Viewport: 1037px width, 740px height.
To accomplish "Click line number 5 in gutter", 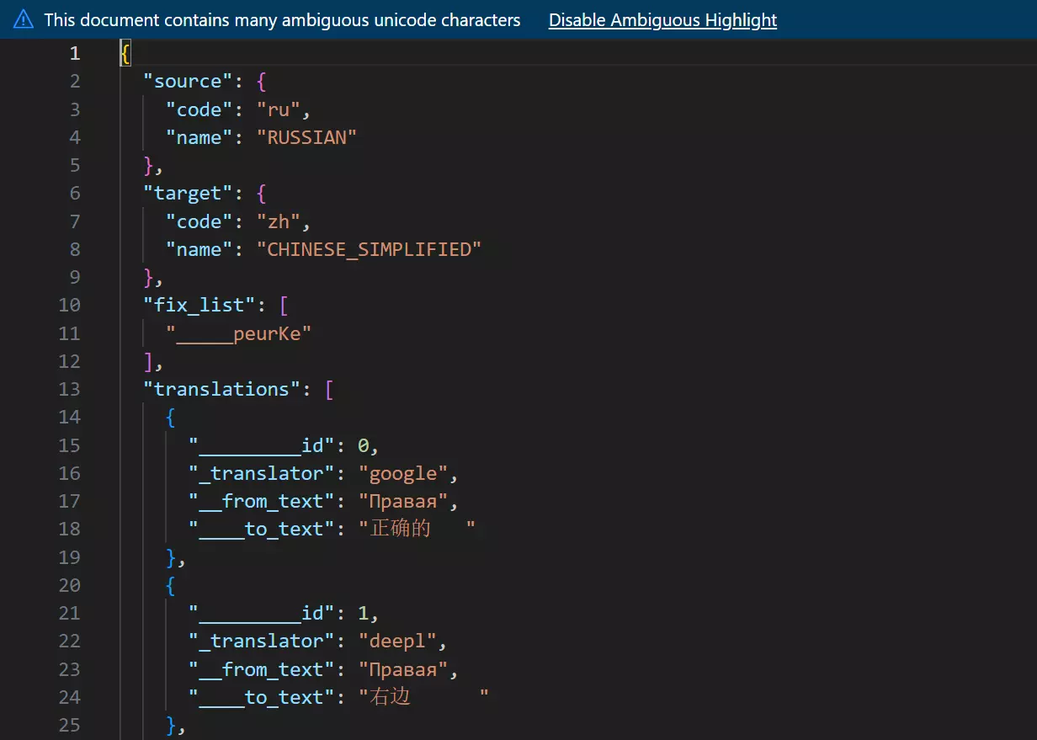I will tap(75, 165).
